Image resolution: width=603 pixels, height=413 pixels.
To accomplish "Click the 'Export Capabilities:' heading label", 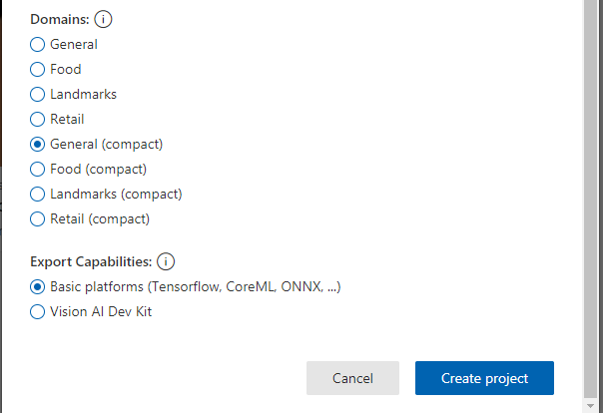I will [91, 261].
